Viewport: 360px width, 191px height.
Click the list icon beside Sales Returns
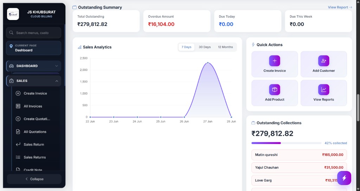[18, 157]
